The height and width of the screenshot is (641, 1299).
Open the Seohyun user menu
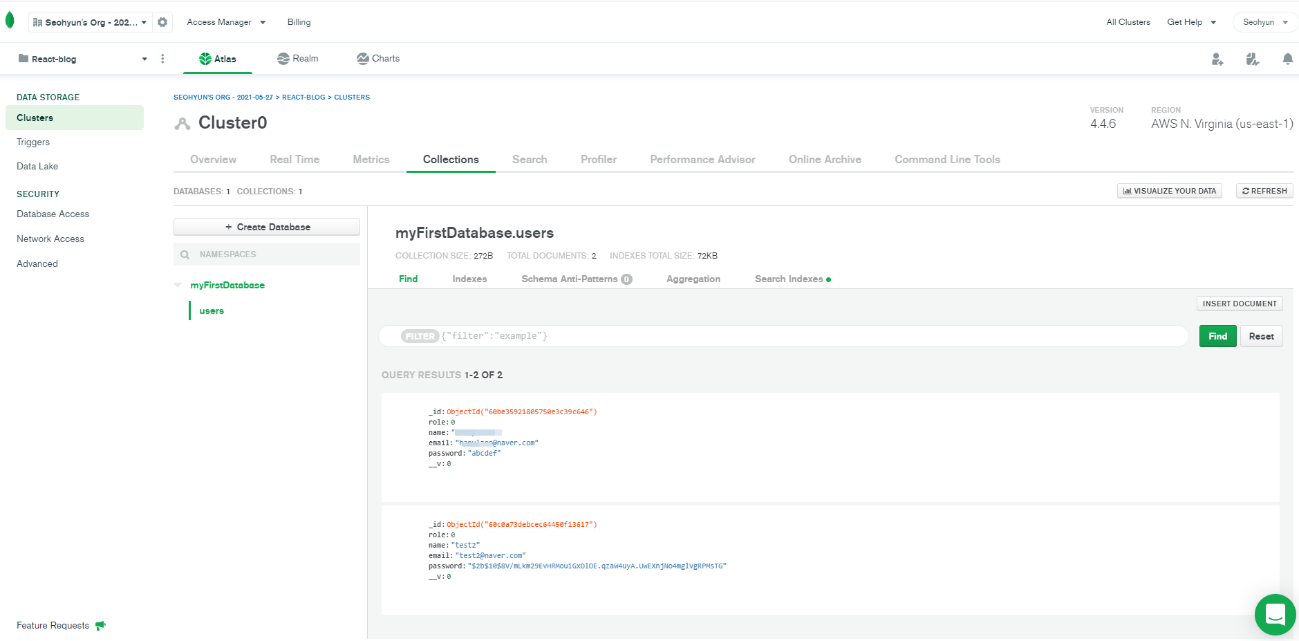pyautogui.click(x=1265, y=22)
